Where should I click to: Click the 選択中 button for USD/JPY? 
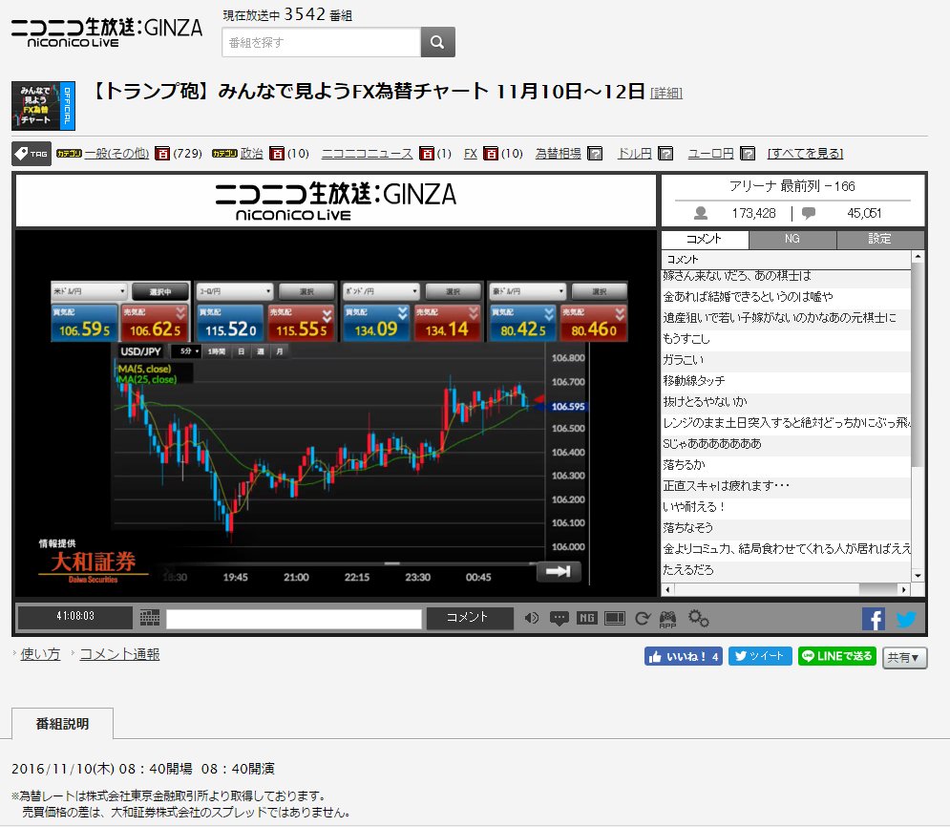[160, 292]
